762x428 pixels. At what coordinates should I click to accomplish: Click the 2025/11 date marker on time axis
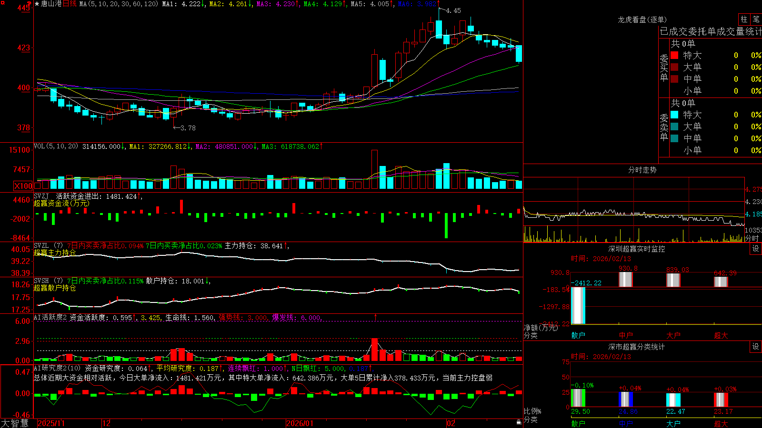(x=51, y=423)
